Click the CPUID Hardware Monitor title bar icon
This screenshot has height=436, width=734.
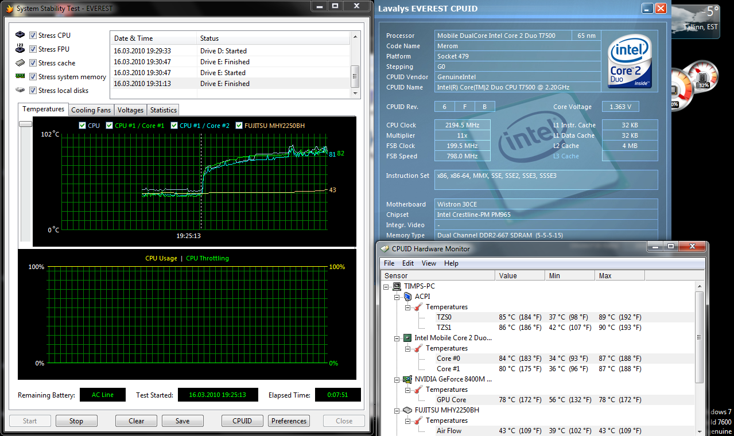coord(385,248)
